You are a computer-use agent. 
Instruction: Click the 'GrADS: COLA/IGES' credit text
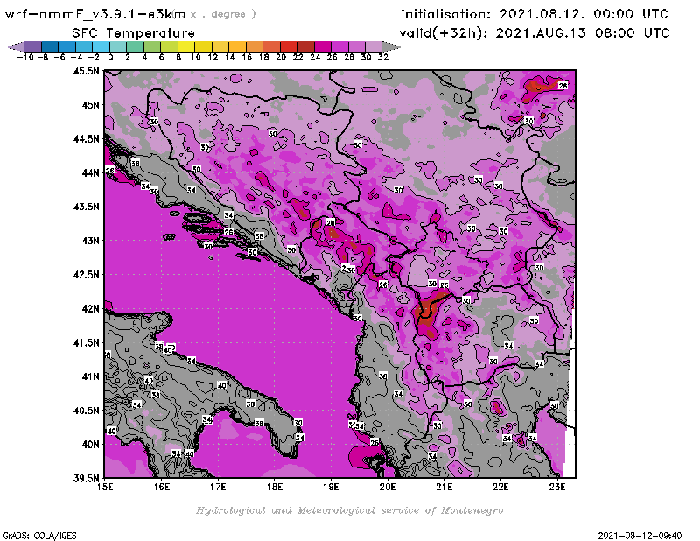(x=39, y=536)
